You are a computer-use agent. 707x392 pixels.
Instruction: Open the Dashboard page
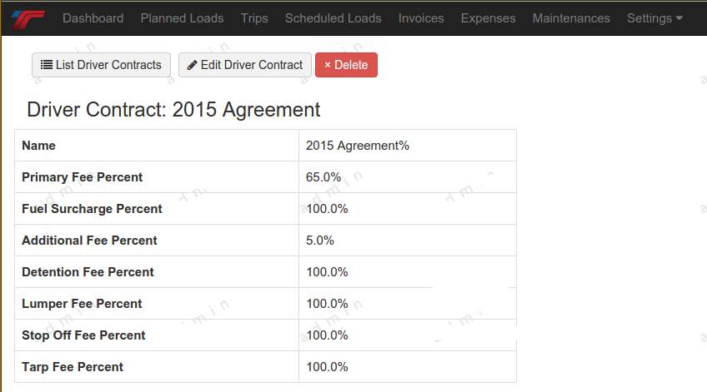click(93, 18)
